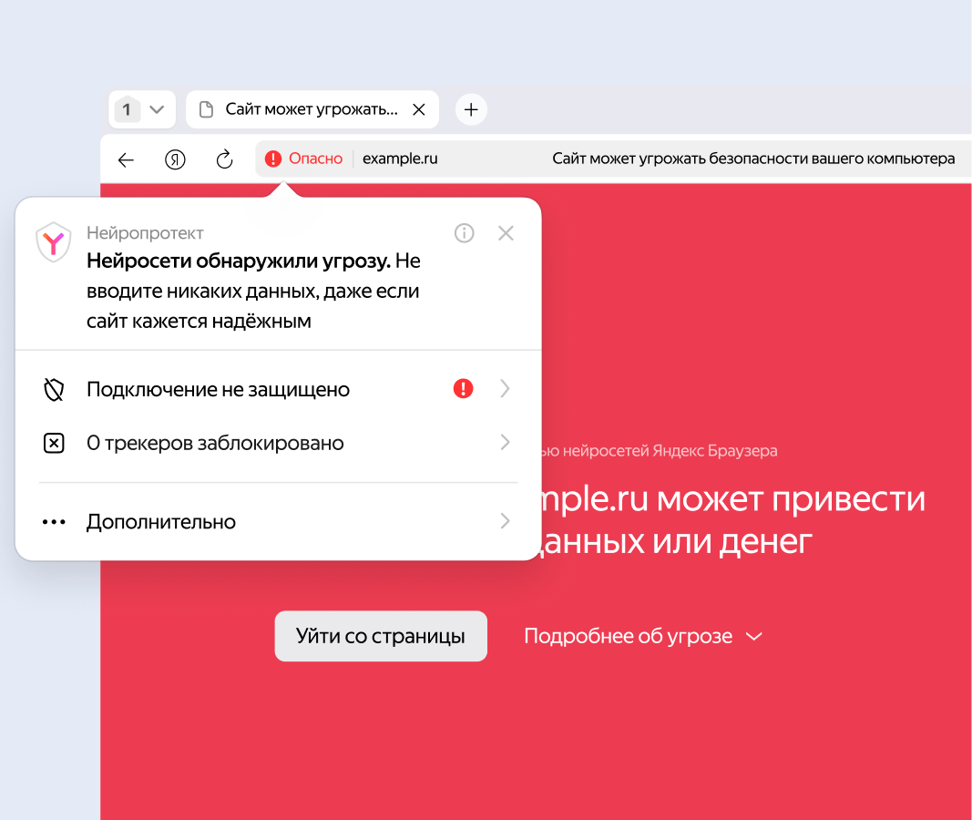Go back with the left arrow icon

(x=126, y=160)
